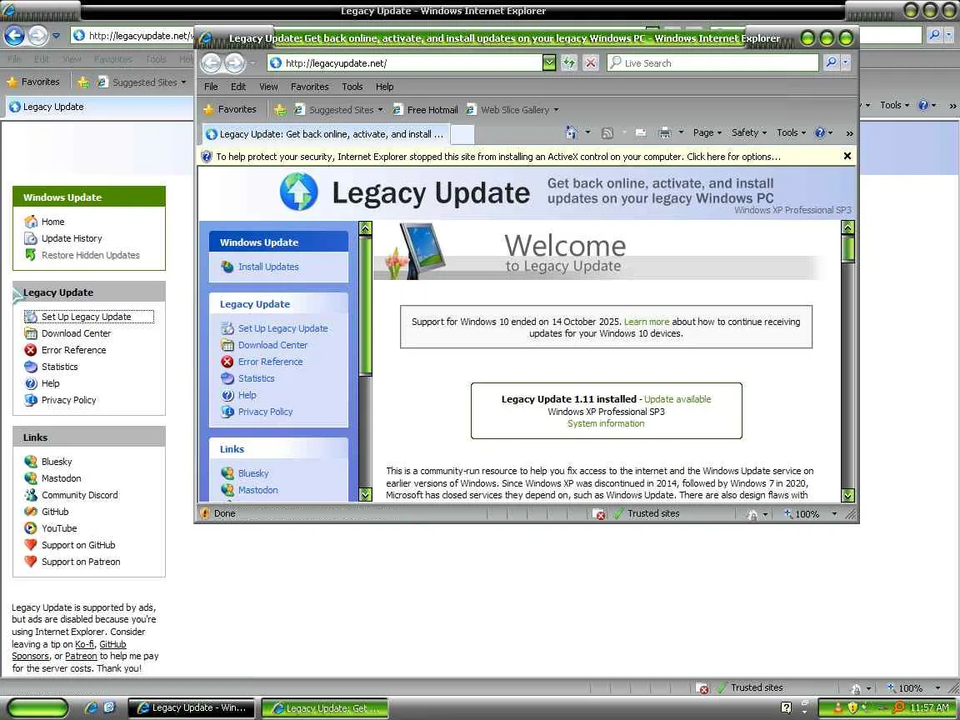Click the Legacy Update globe logo on the page
The height and width of the screenshot is (720, 960).
pyautogui.click(x=299, y=192)
